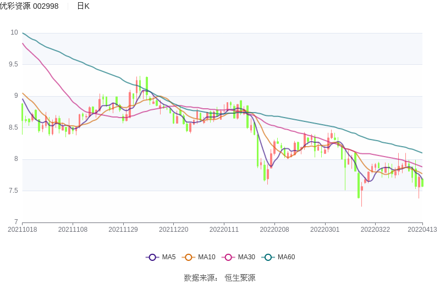Viewport: 440px width, 284px height.
Task: Toggle the MA5 series via its legend text
Action: tap(169, 257)
